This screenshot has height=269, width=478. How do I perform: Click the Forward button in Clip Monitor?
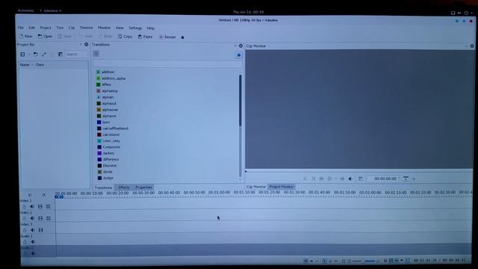pyautogui.click(x=342, y=179)
